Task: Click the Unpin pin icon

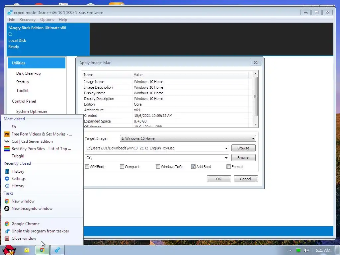Action: (x=7, y=231)
